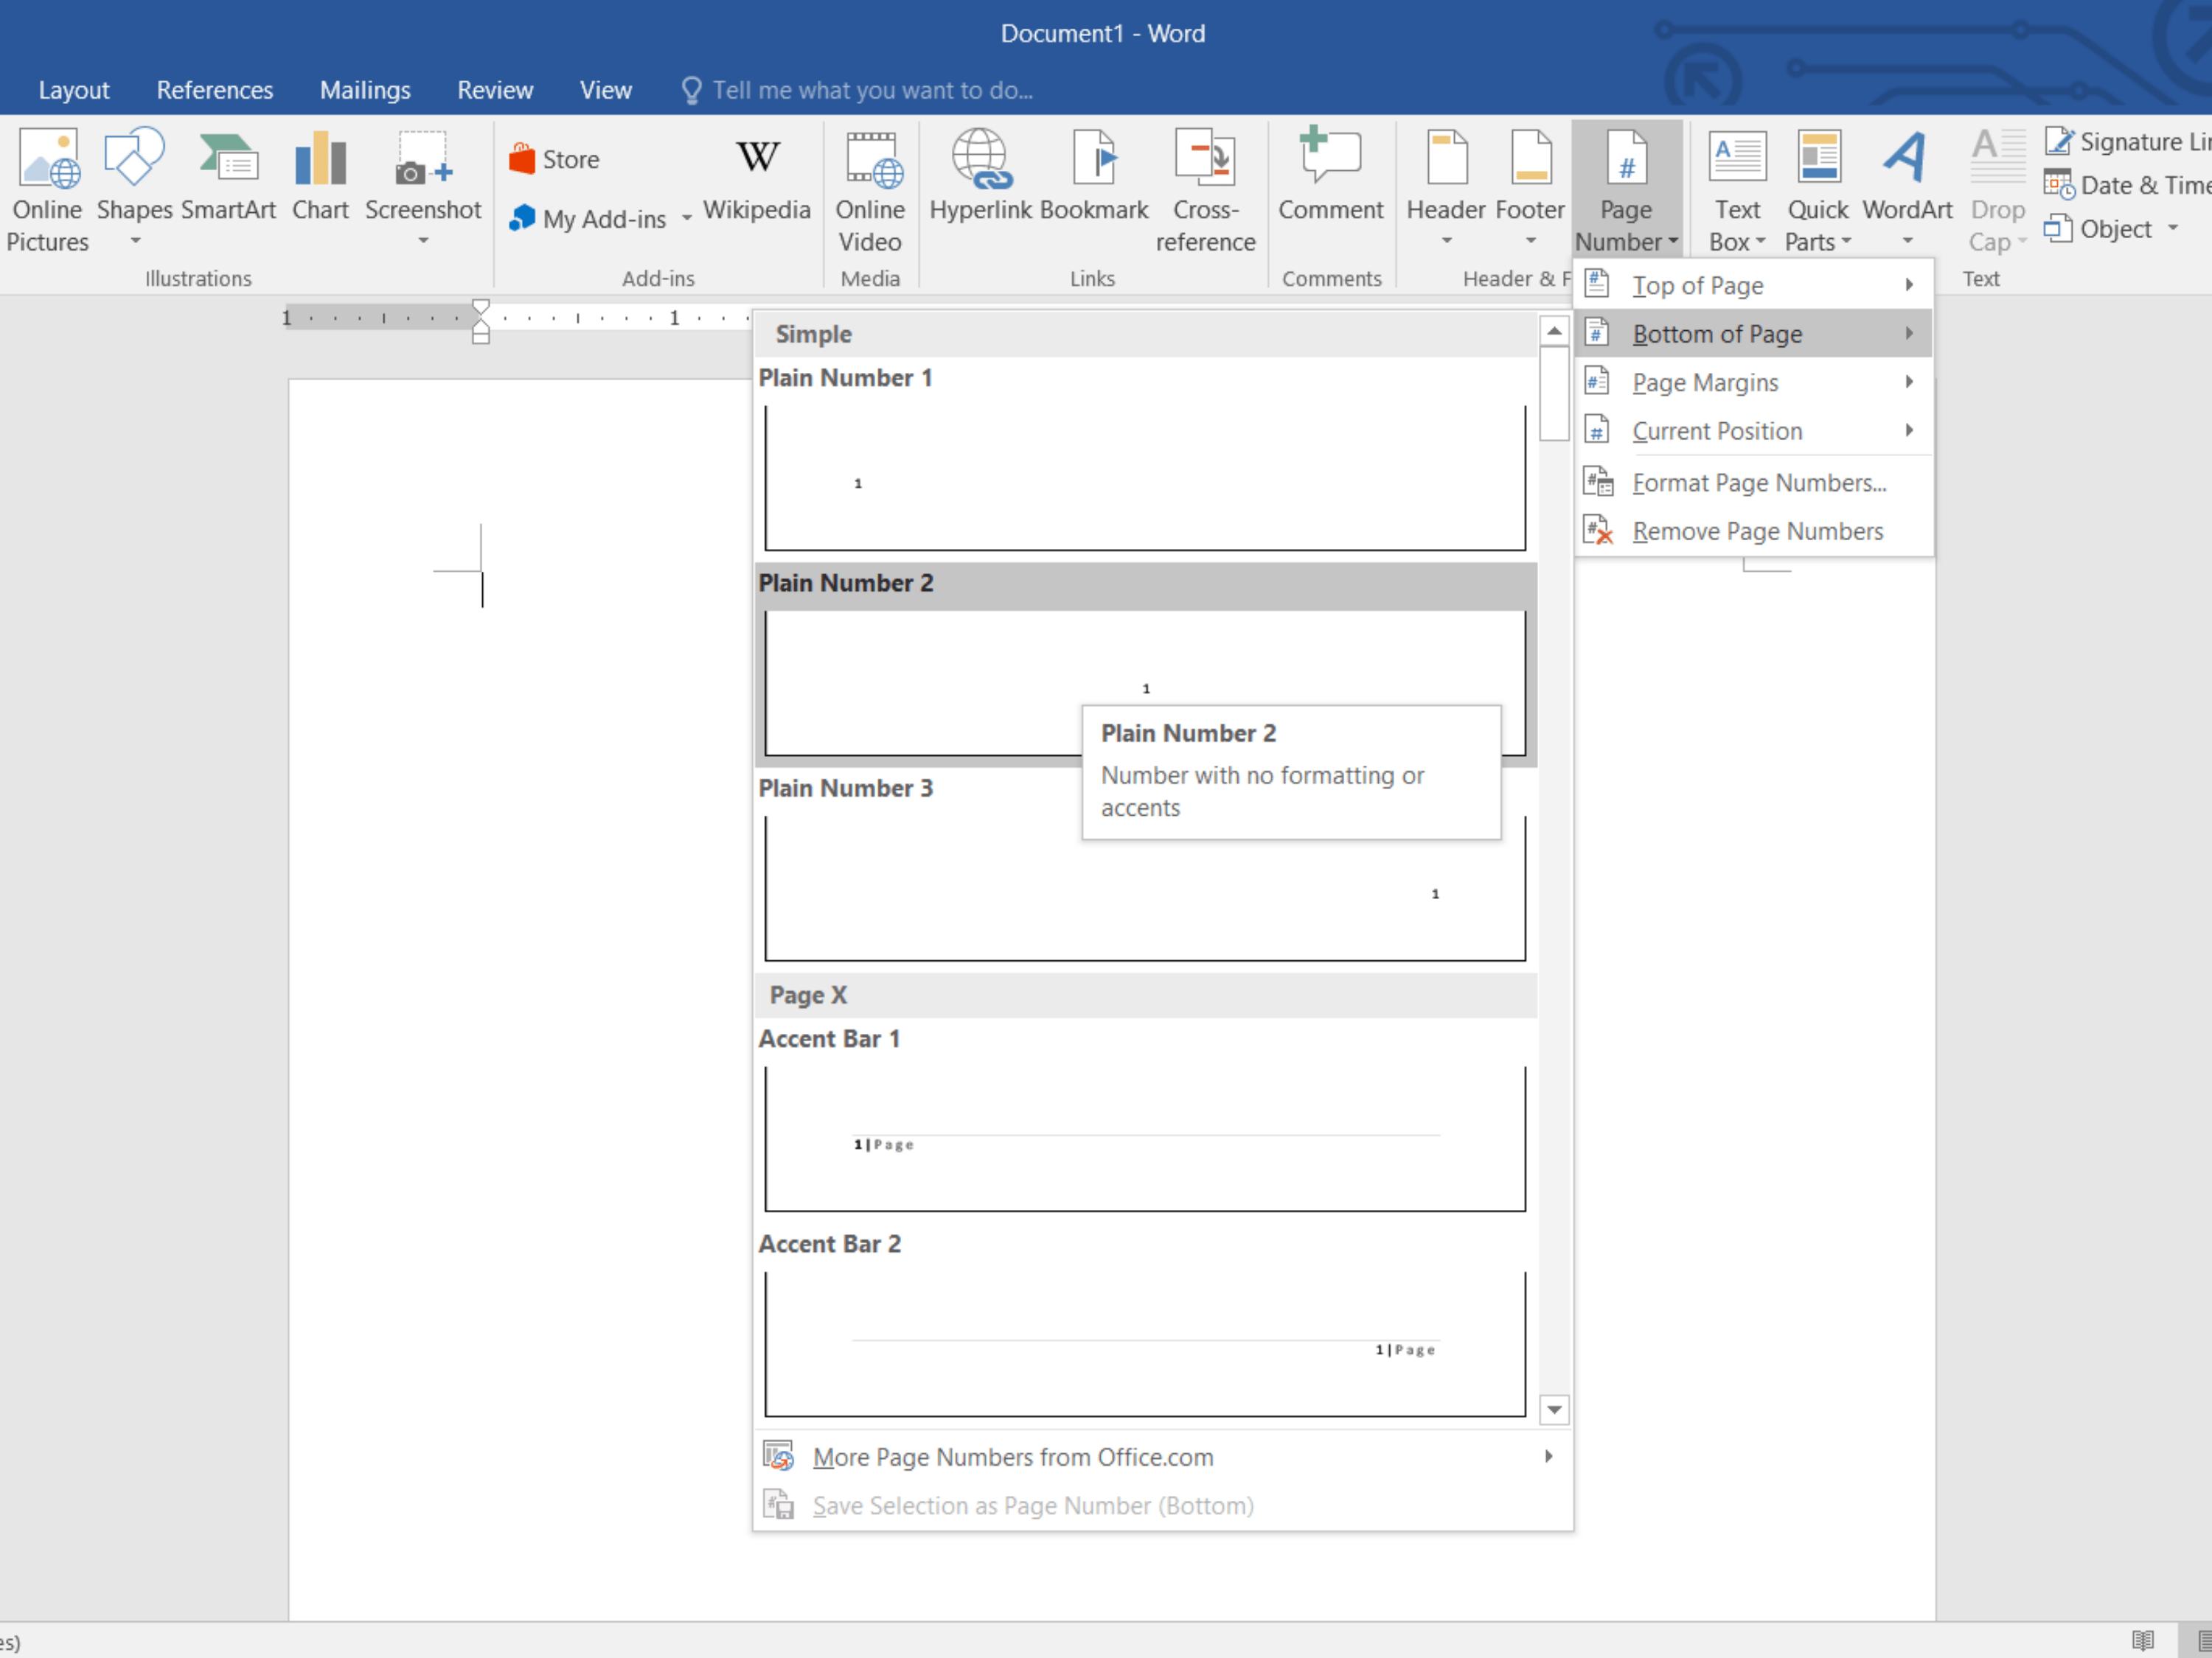Click the gallery scrollbar thumb

pyautogui.click(x=1554, y=393)
